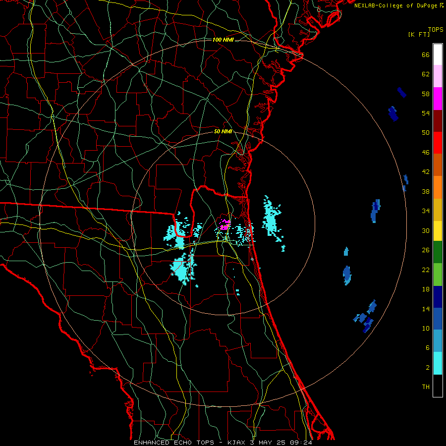Click the light pink swatch on the scale

[438, 76]
